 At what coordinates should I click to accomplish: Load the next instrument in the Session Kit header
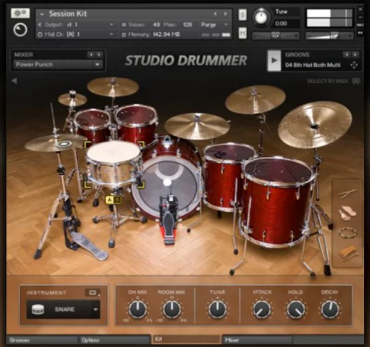(x=226, y=14)
